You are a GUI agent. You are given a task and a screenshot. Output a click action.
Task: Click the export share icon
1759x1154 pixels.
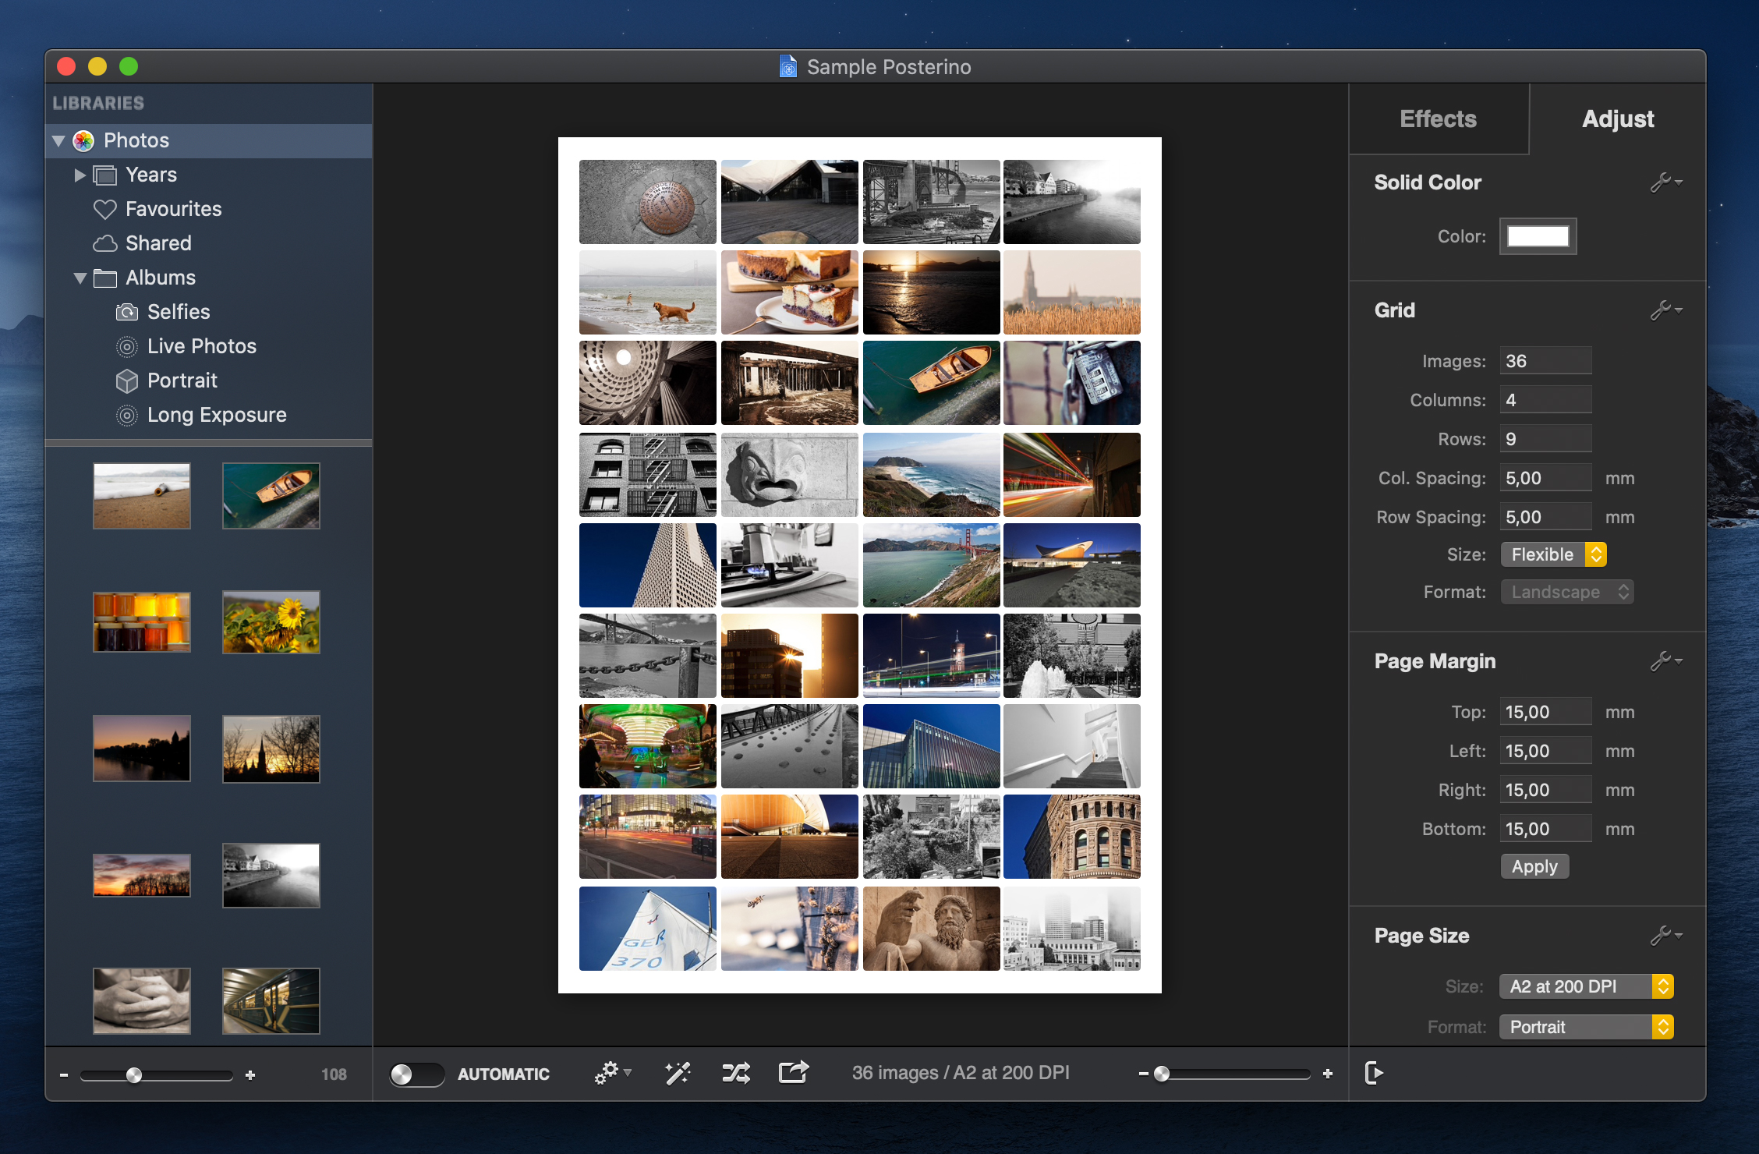[x=794, y=1072]
